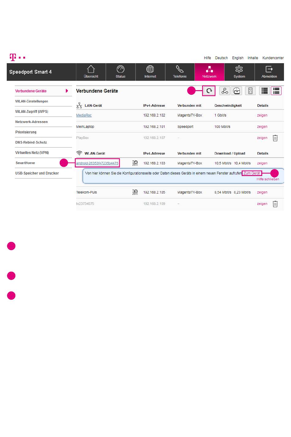Show details for android-26353f47235b4476
Image resolution: width=291 pixels, height=437 pixels.
pos(262,163)
